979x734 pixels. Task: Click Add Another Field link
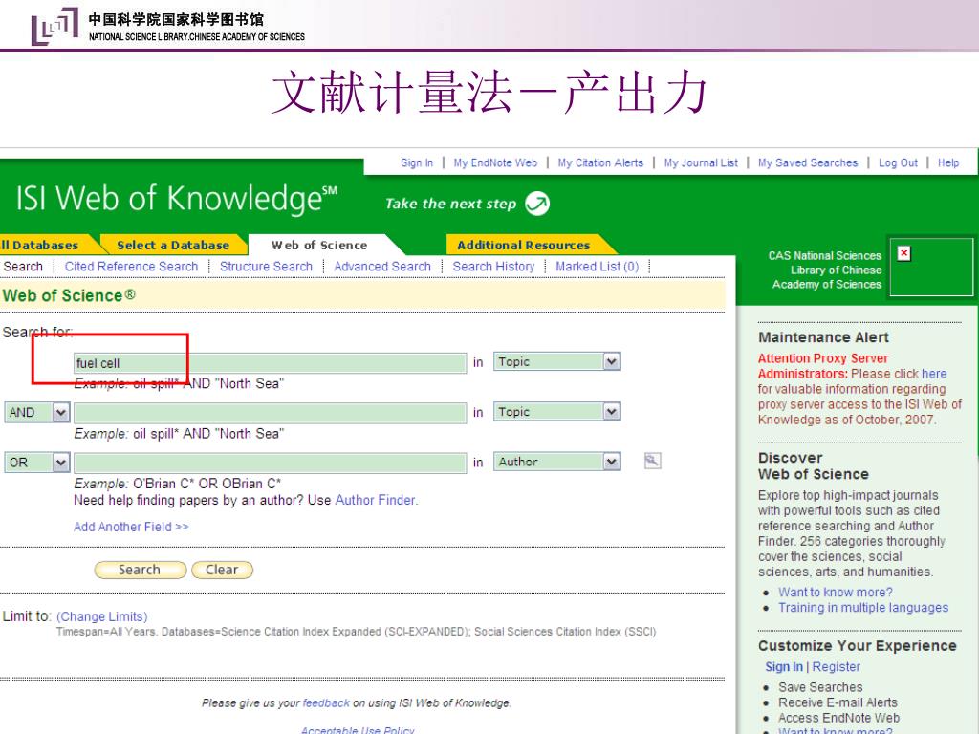[131, 527]
